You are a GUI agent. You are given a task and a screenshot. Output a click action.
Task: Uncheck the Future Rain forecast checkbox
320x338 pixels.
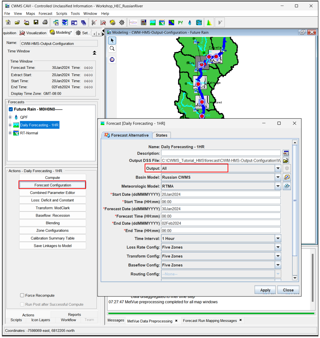pos(11,109)
